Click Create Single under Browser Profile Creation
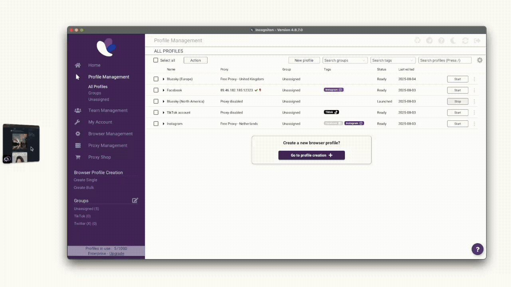 [85, 180]
